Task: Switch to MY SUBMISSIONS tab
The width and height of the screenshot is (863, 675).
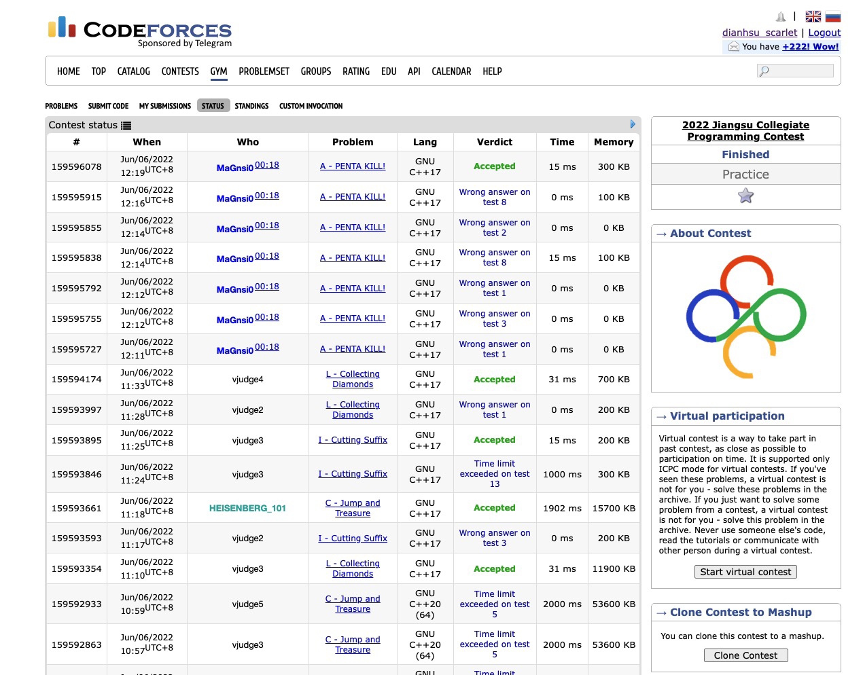Action: tap(164, 106)
